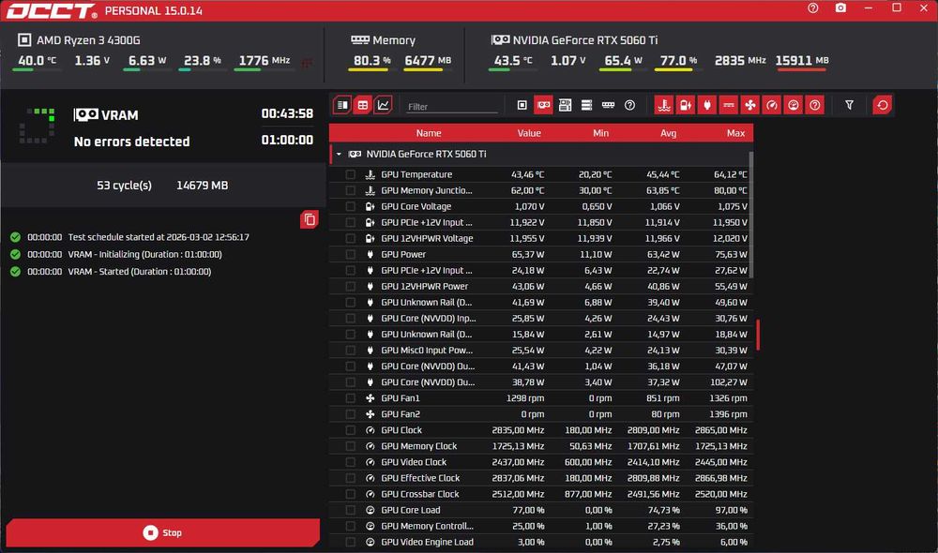The image size is (938, 553).
Task: Click the Memory header label
Action: [394, 40]
